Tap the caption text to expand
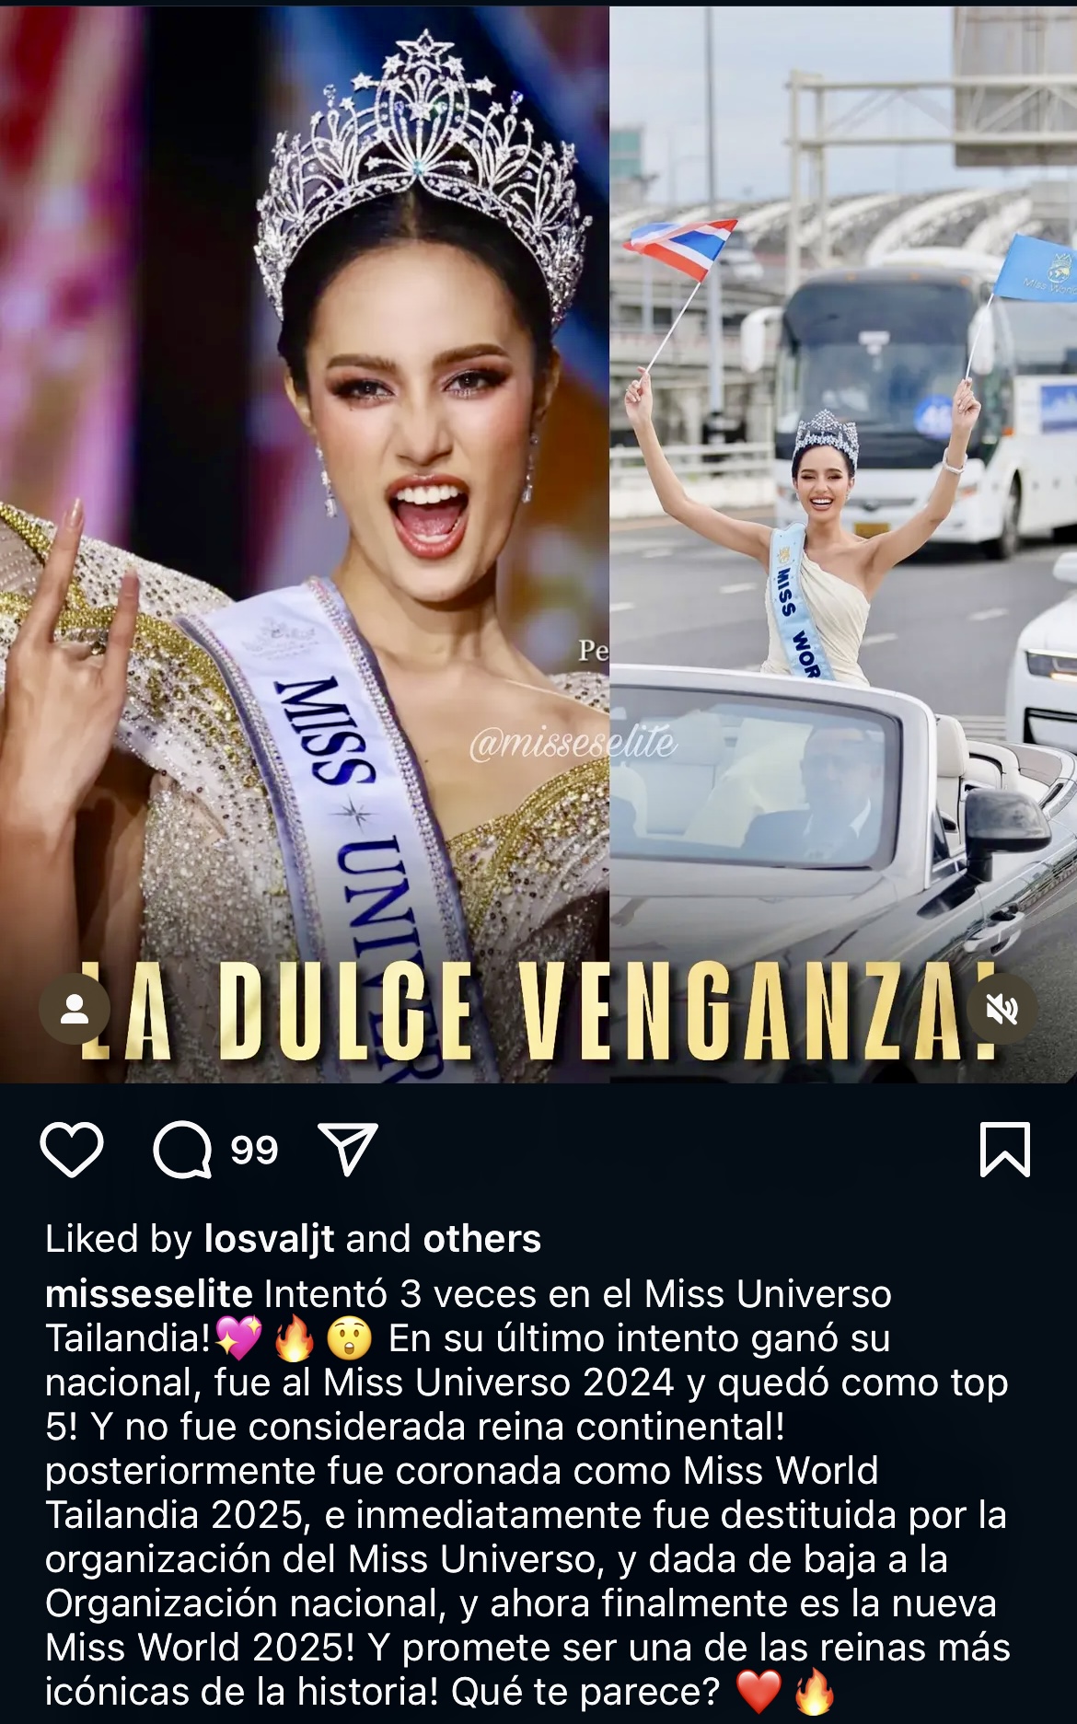The image size is (1077, 1724). pyautogui.click(x=527, y=1492)
